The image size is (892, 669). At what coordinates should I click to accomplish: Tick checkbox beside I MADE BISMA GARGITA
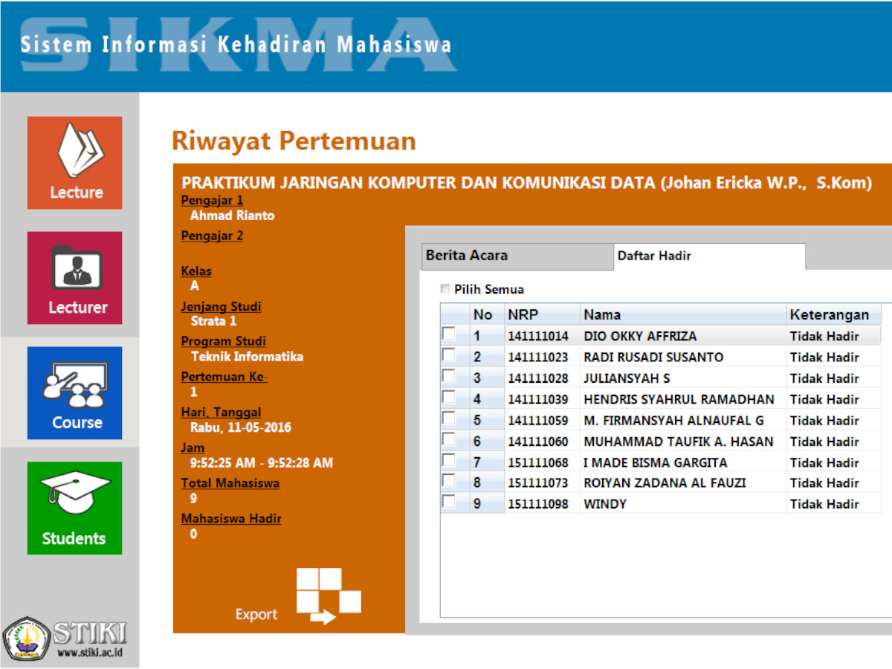pos(449,461)
